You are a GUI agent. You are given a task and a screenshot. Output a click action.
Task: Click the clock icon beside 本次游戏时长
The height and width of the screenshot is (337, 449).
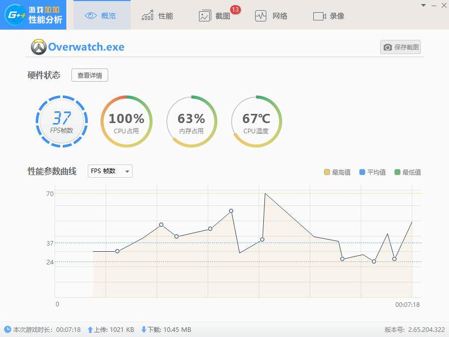tap(7, 330)
